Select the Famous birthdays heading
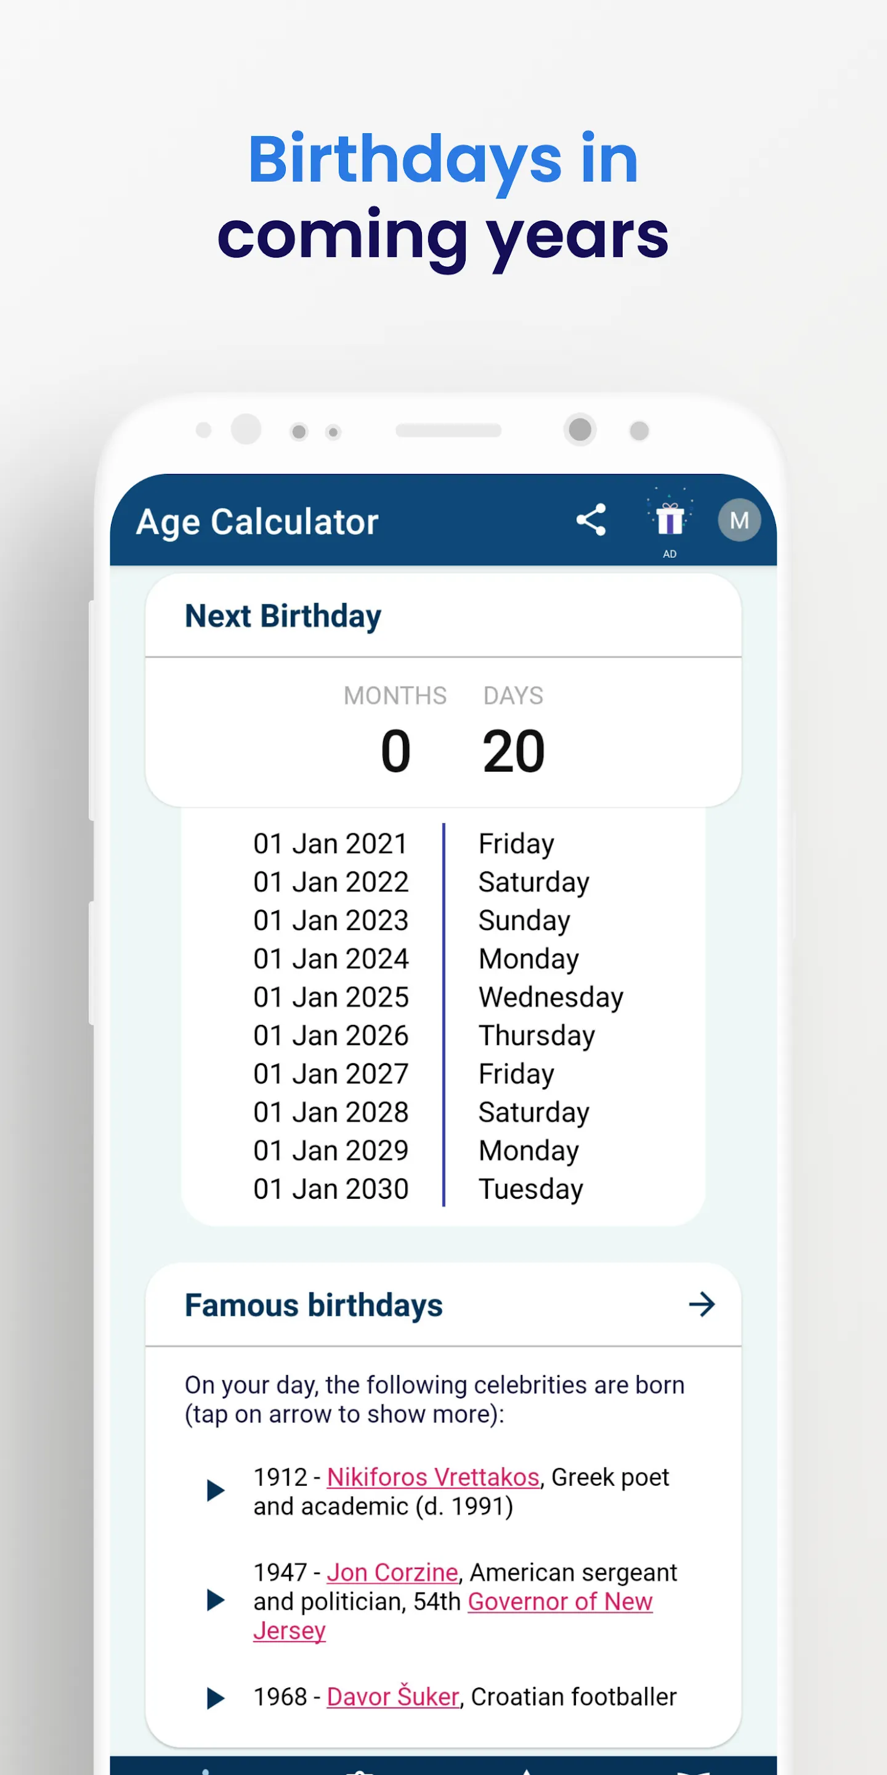The width and height of the screenshot is (887, 1775). point(314,1305)
